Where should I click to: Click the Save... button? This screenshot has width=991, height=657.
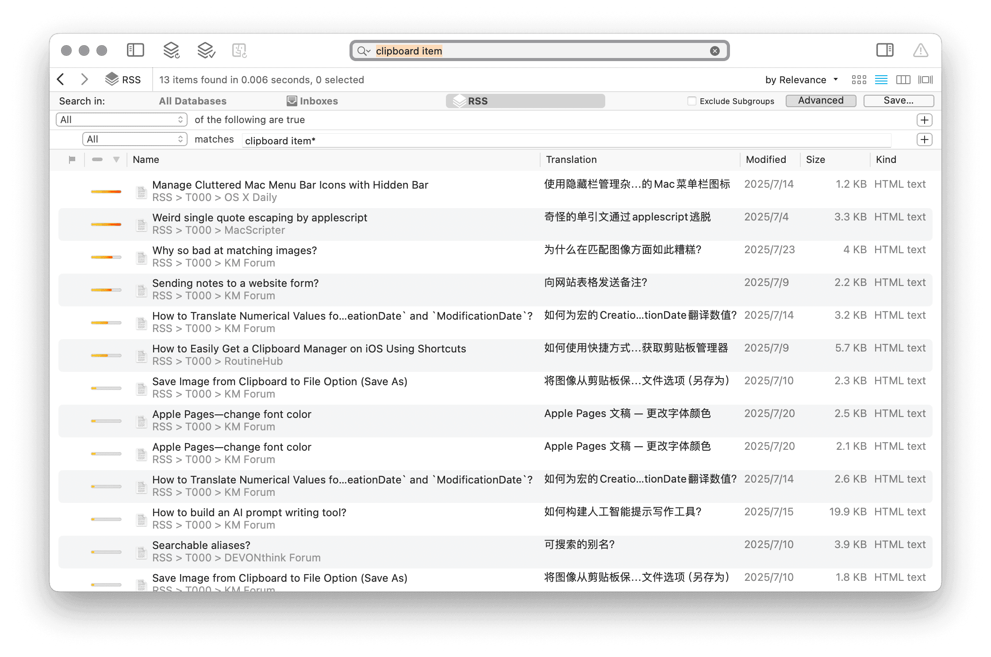coord(898,101)
